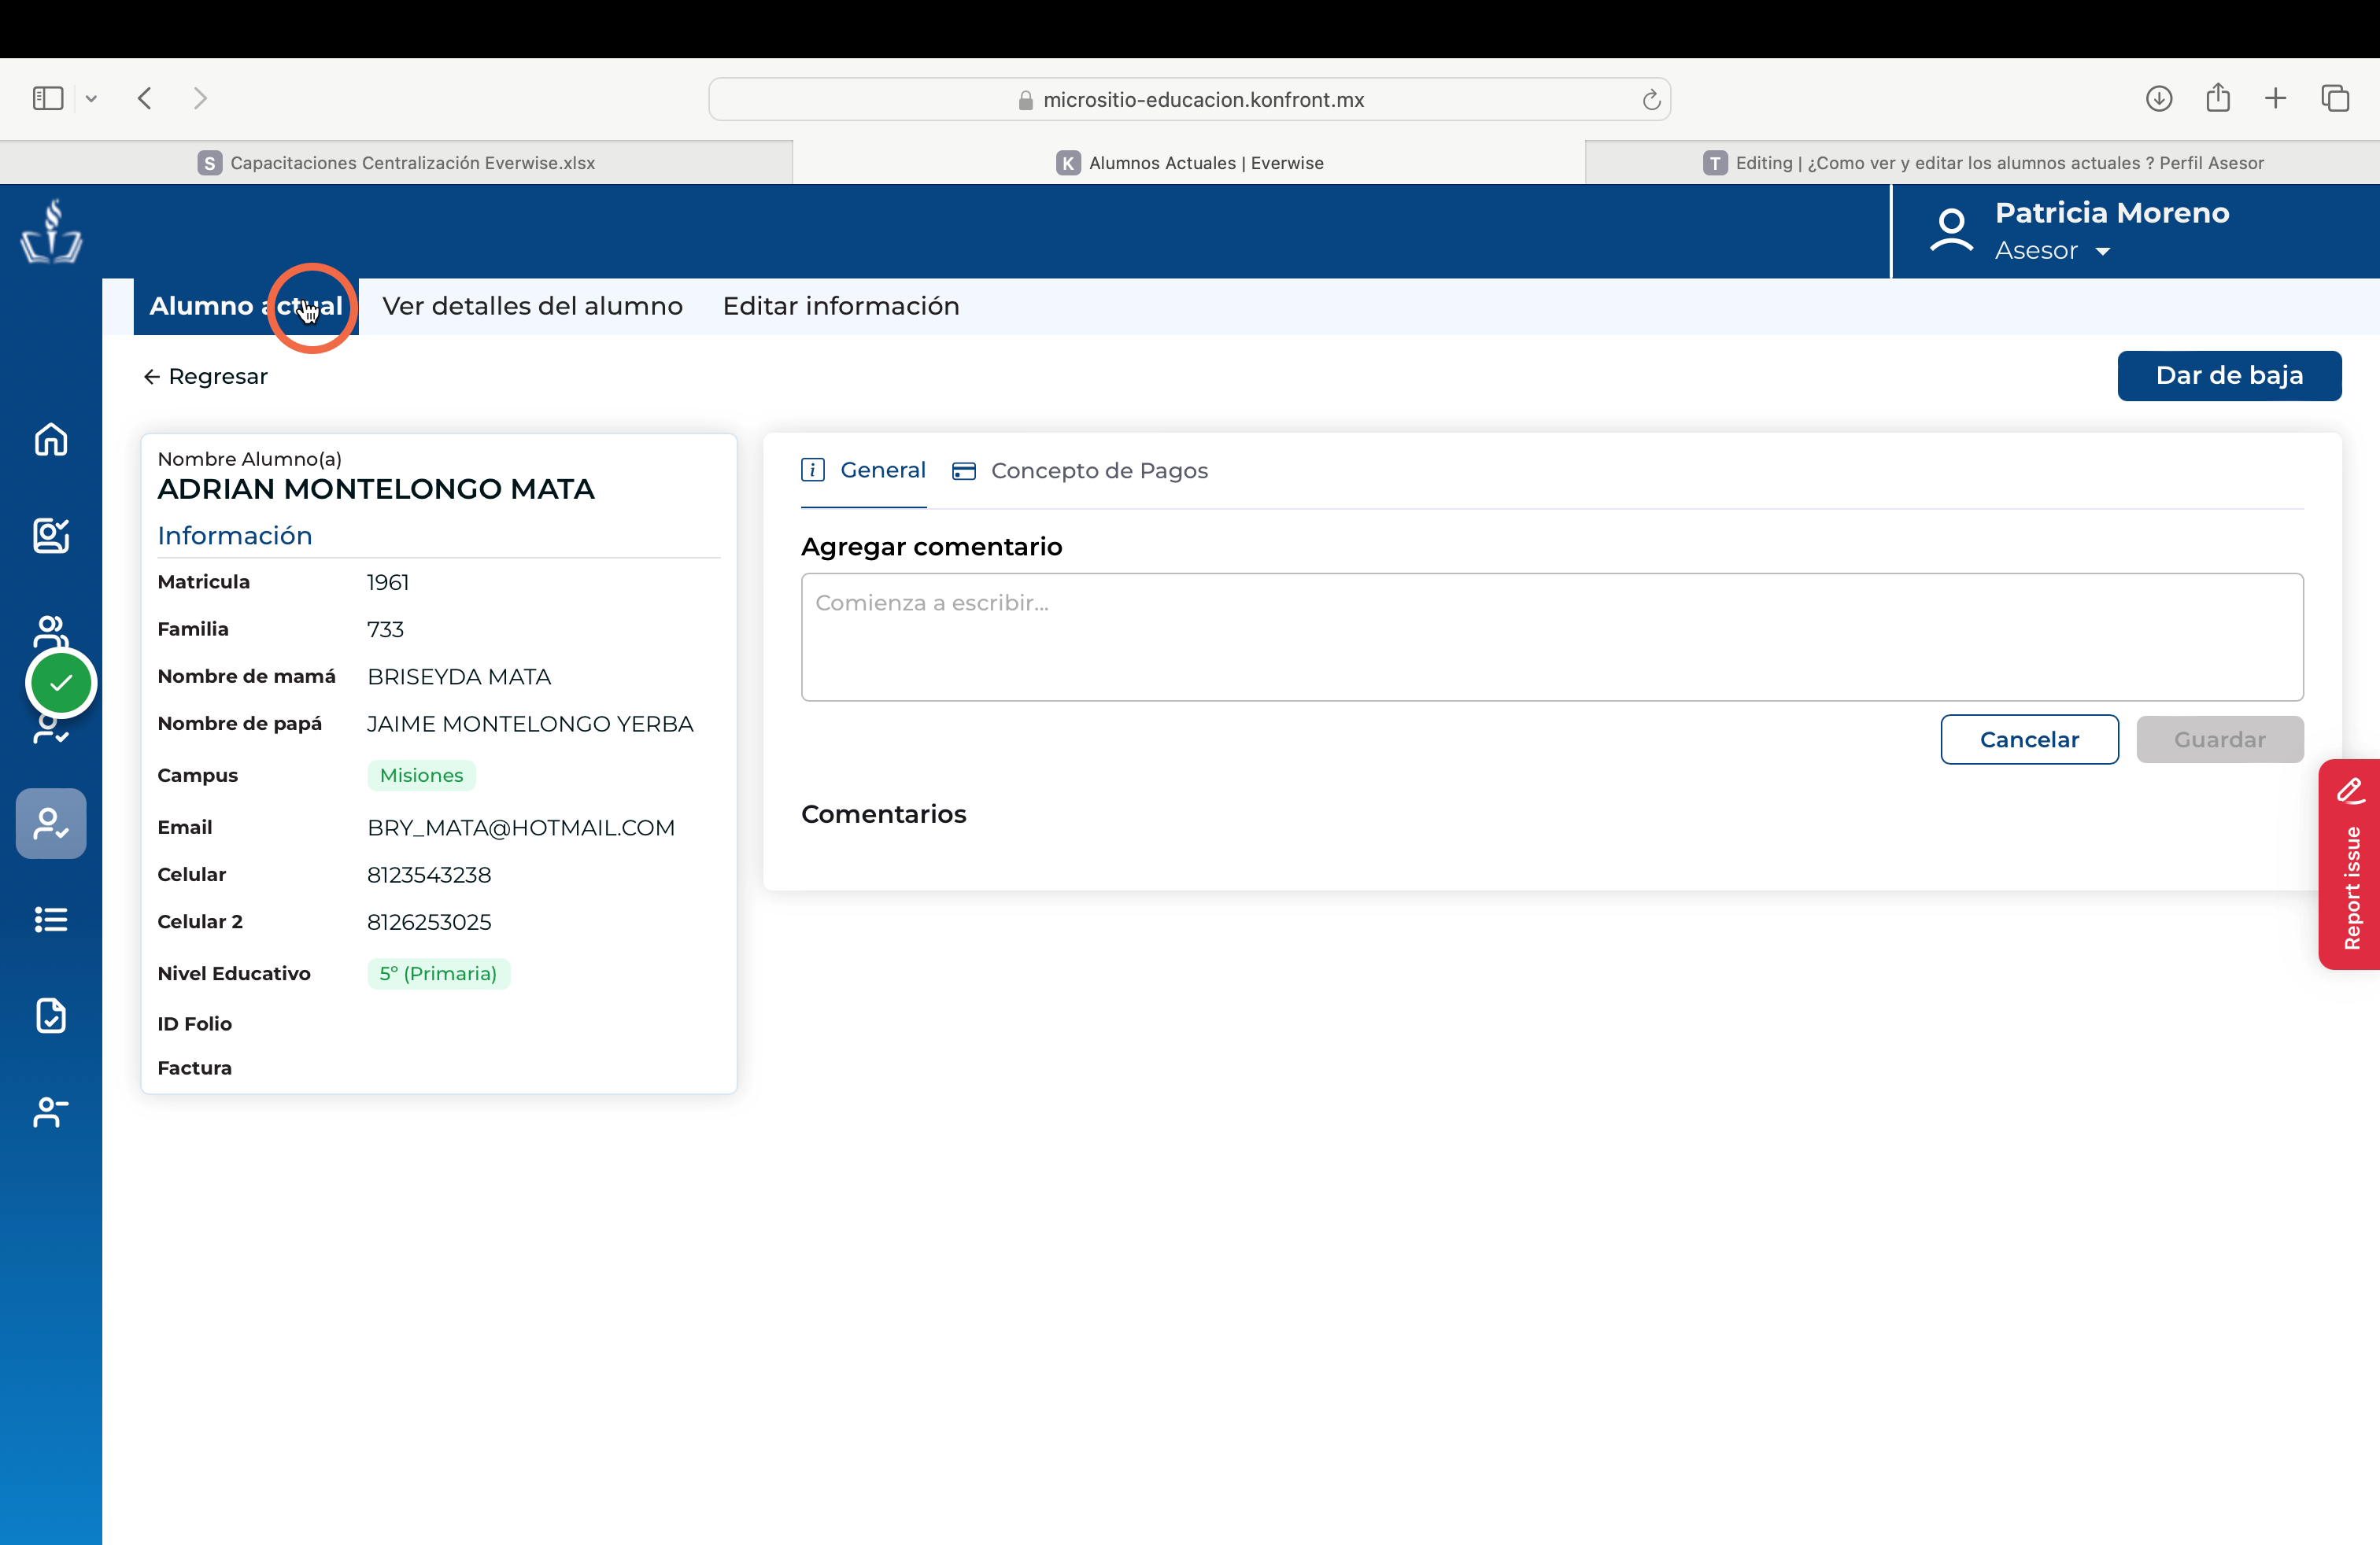Toggle the Safari sidebar icon
This screenshot has width=2380, height=1545.
(48, 98)
